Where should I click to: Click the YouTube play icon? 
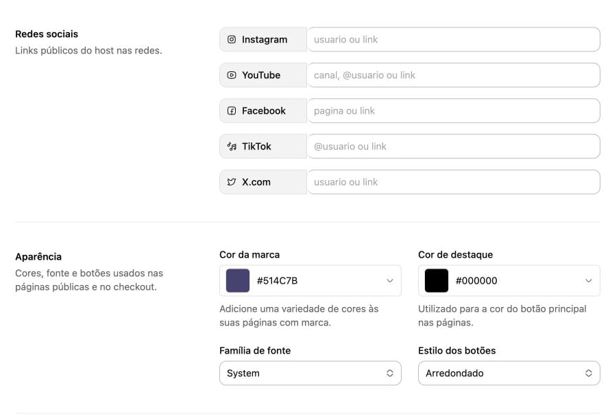point(232,75)
